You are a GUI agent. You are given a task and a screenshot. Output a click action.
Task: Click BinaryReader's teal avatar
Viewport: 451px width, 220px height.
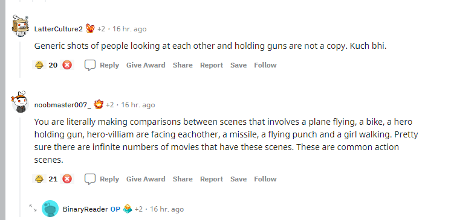[50, 209]
